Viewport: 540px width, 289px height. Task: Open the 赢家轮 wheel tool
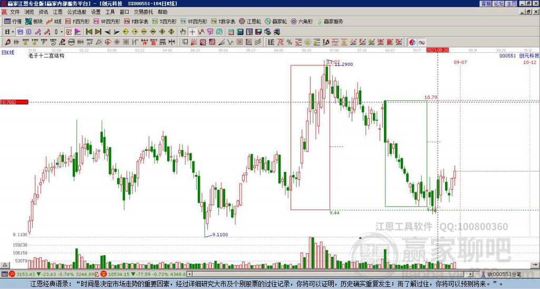point(276,21)
